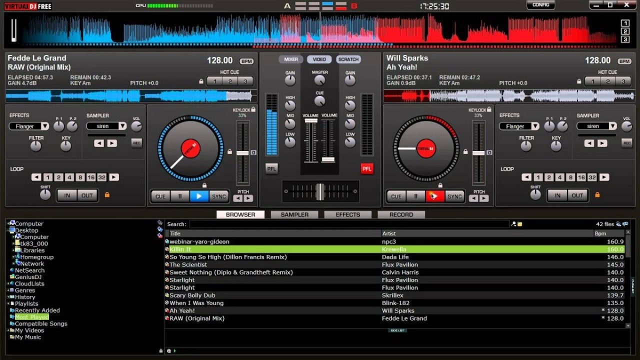This screenshot has width=640, height=360.
Task: Pause playback on the left deck
Action: coord(179,196)
